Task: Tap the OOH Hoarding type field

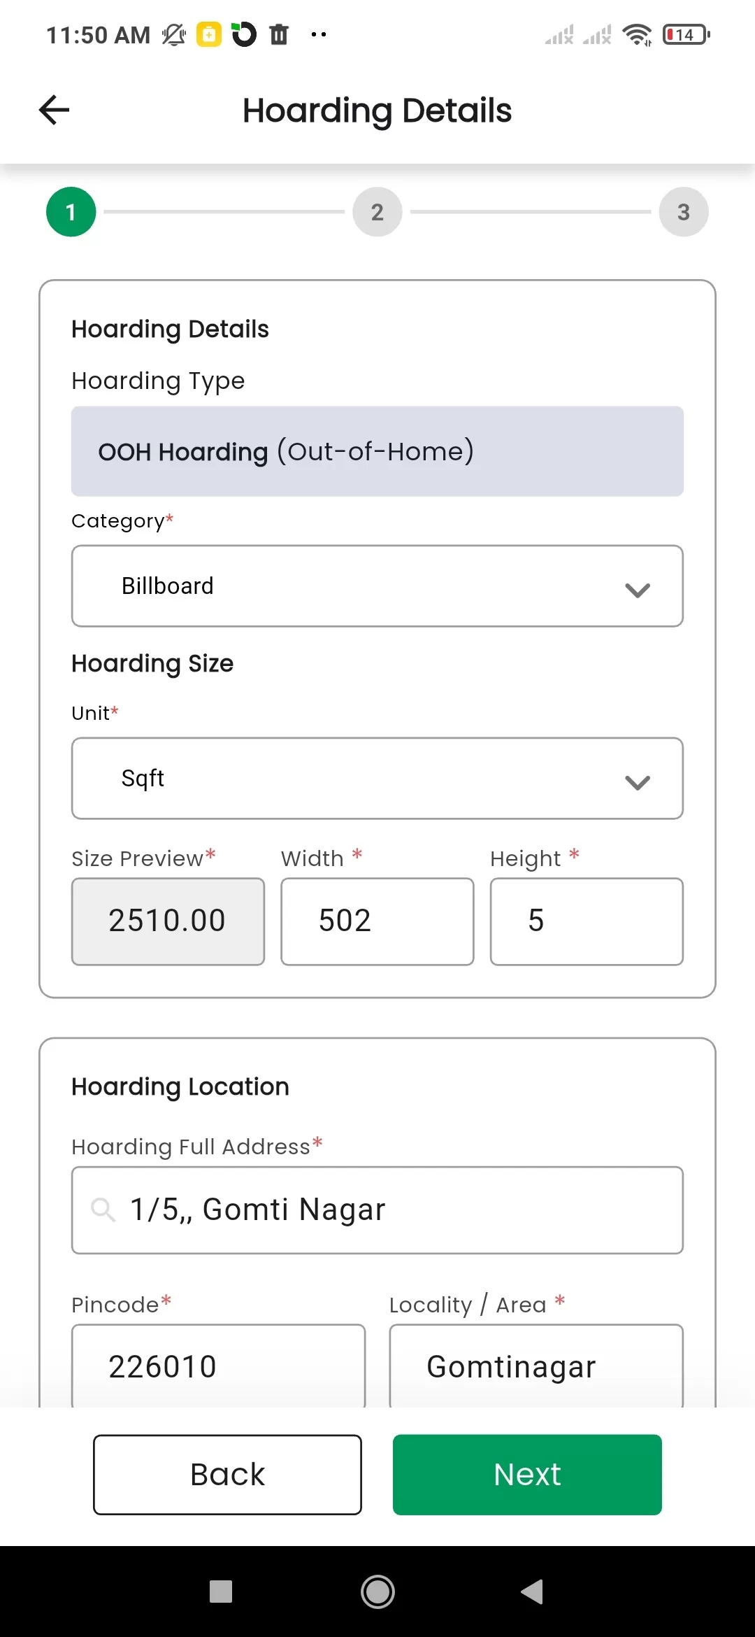Action: click(377, 451)
